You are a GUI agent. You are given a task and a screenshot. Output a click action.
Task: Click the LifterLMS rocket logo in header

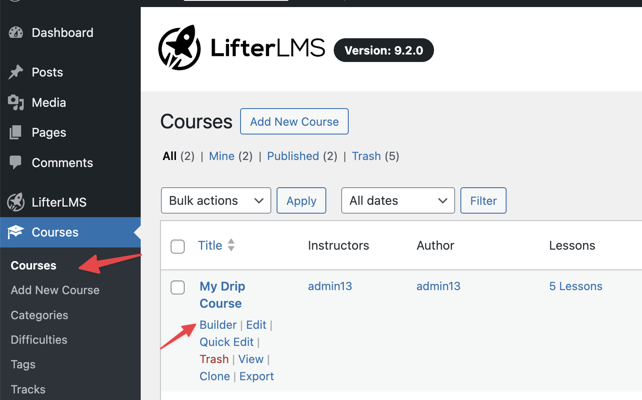(179, 47)
